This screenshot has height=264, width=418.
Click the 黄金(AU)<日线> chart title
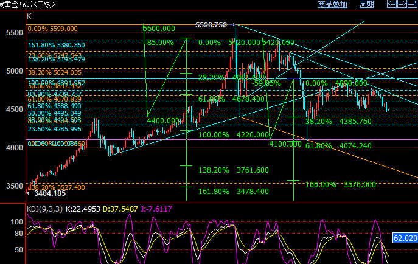click(x=27, y=4)
